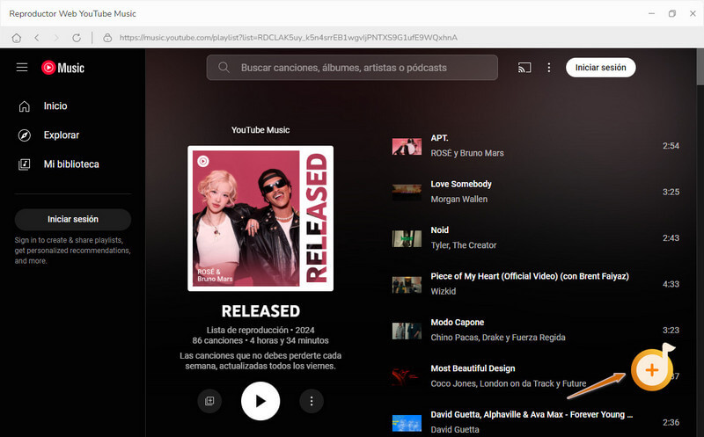Image resolution: width=704 pixels, height=437 pixels.
Task: Reload the page with refresh icon
Action: click(x=77, y=38)
